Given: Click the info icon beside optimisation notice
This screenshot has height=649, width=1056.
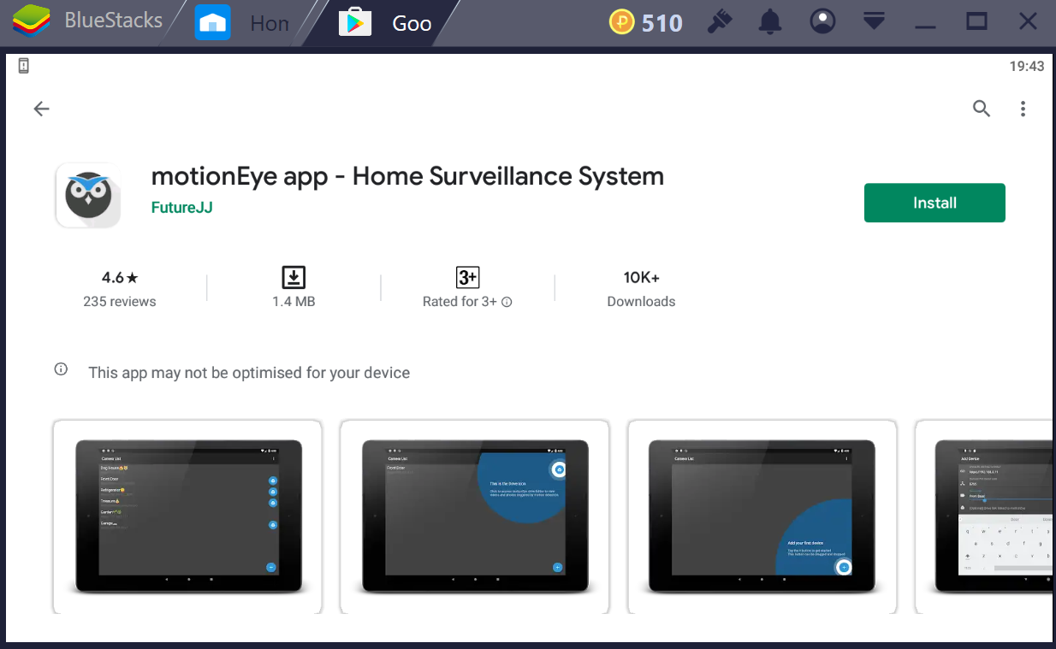Looking at the screenshot, I should tap(61, 369).
